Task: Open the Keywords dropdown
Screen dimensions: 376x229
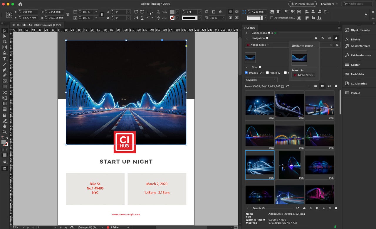Action: click(x=261, y=80)
